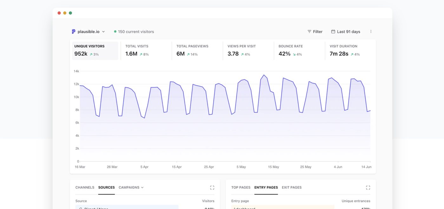Click the yellow window minimize dot
Image resolution: width=444 pixels, height=209 pixels.
pyautogui.click(x=65, y=13)
